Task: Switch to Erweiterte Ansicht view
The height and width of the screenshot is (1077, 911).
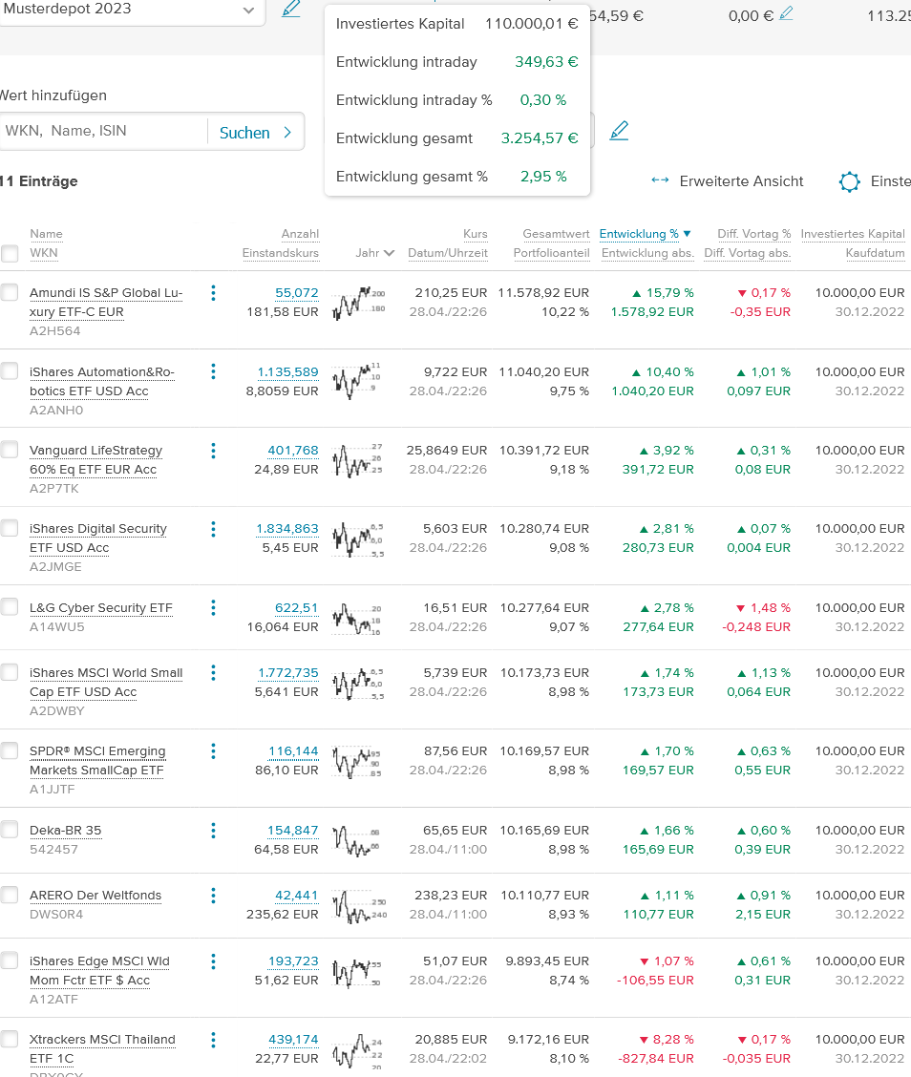Action: [x=728, y=181]
